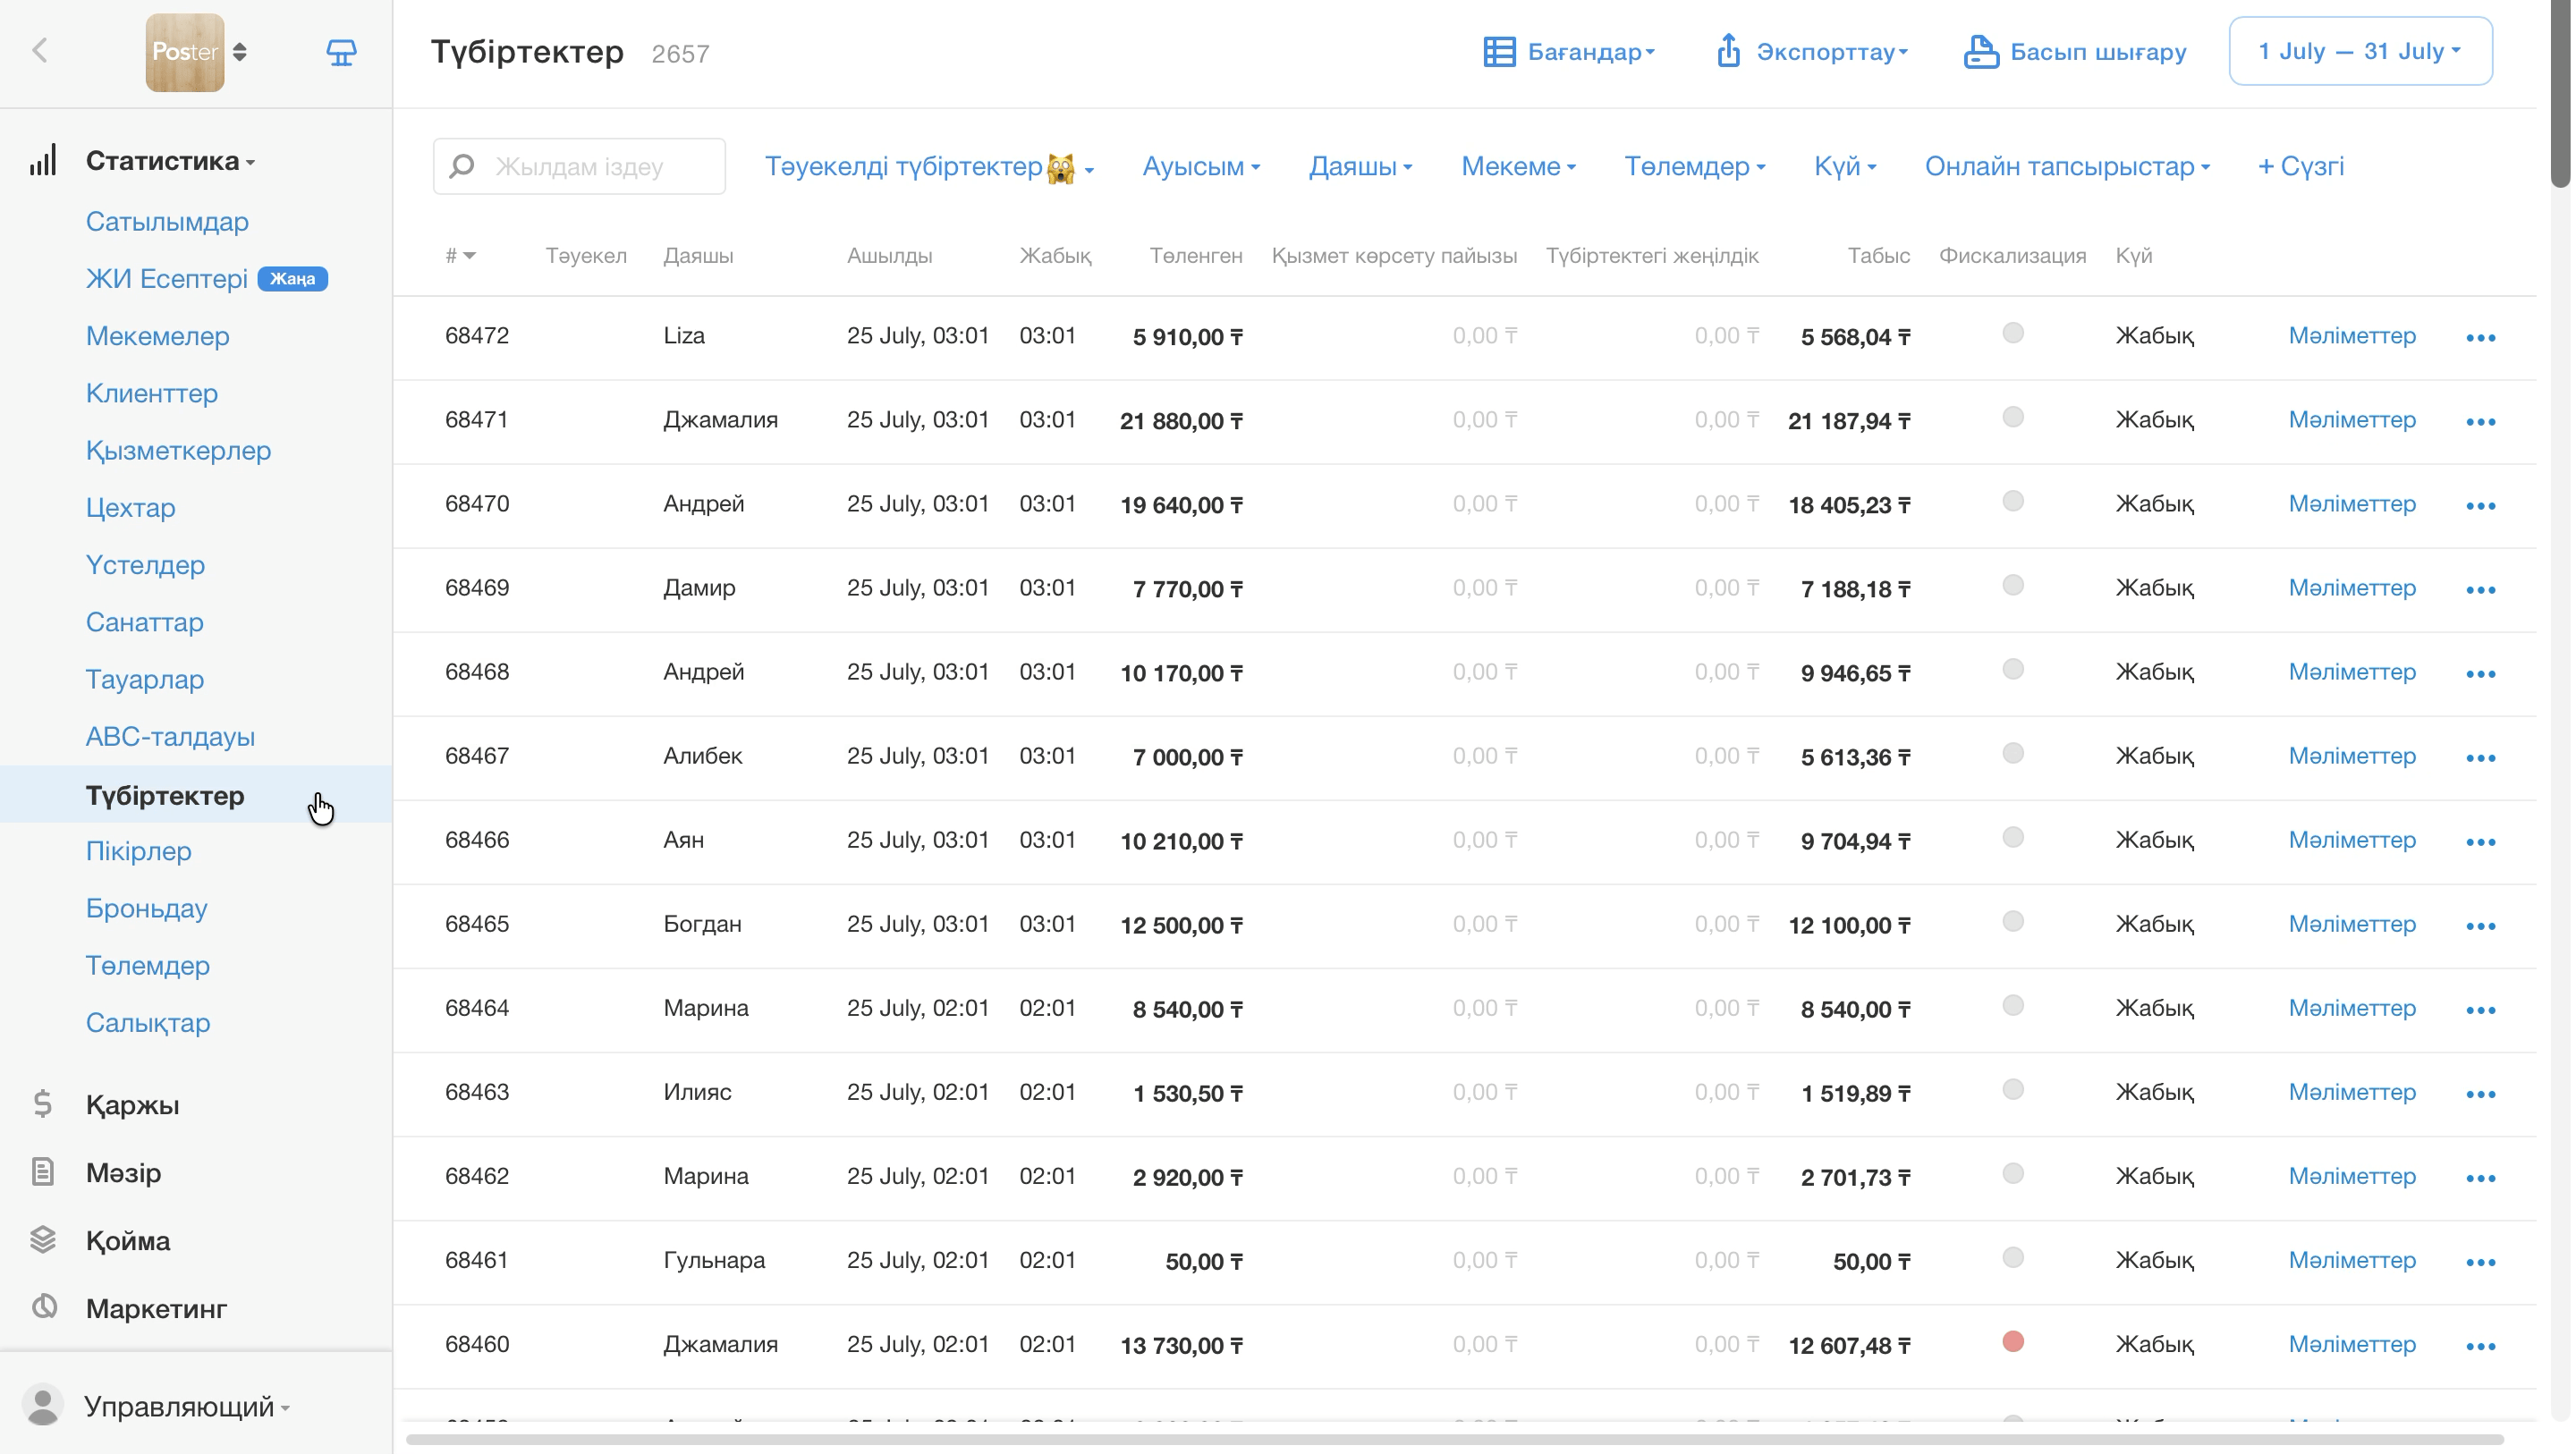Toggle fiscalization indicator for receipt 68465

[x=2013, y=921]
